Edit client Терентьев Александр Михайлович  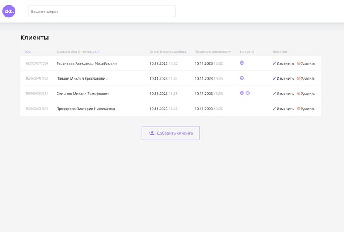click(x=283, y=63)
